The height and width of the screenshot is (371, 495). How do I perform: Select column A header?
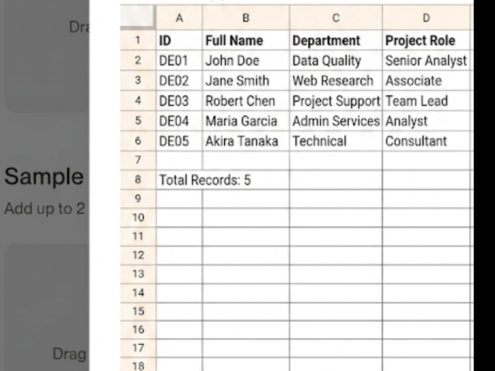(179, 18)
